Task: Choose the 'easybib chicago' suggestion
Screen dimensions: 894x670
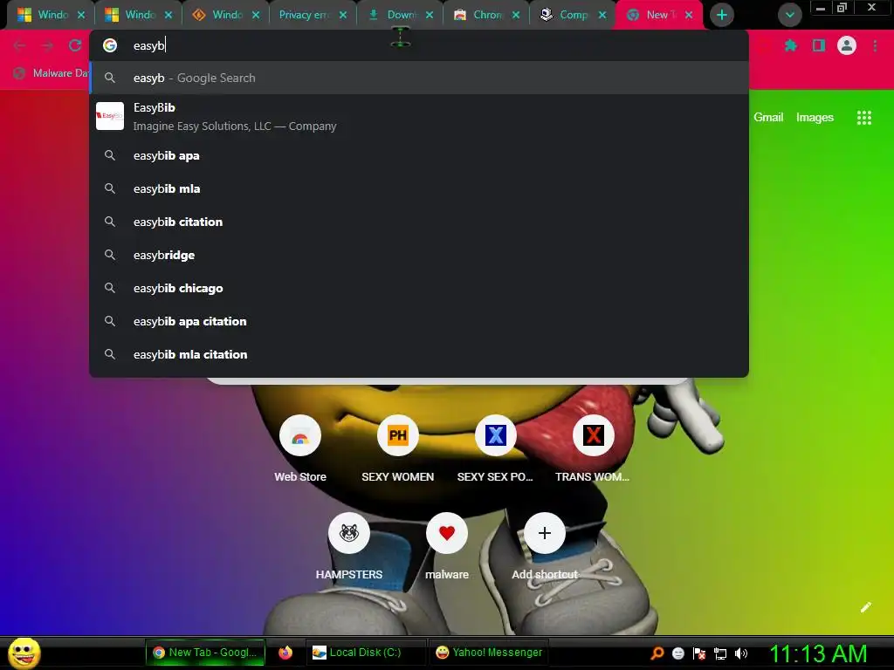Action: coord(419,288)
